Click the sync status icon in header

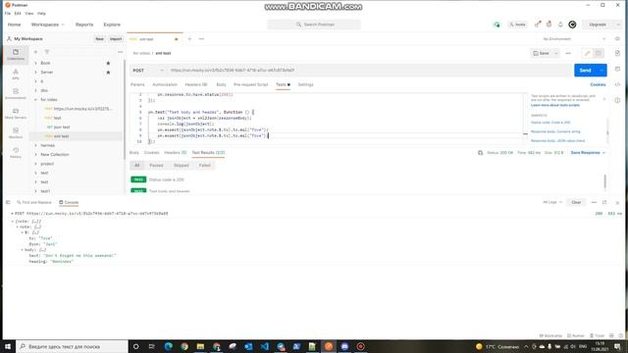pos(497,25)
